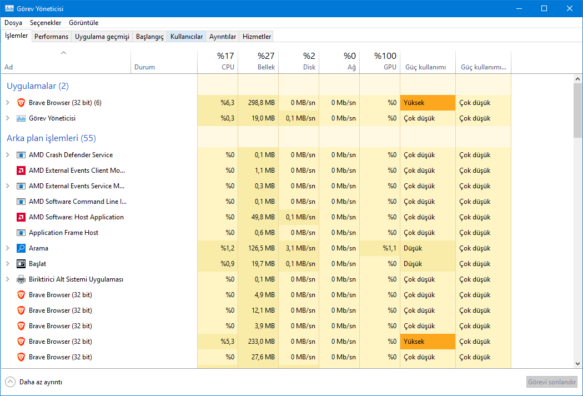Sort by the Disk column header
This screenshot has width=583, height=396.
299,62
